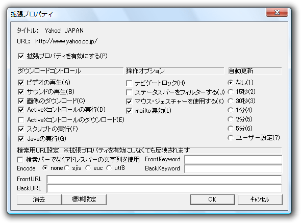Confirm with the OK button
The image size is (301, 223).
point(213,200)
